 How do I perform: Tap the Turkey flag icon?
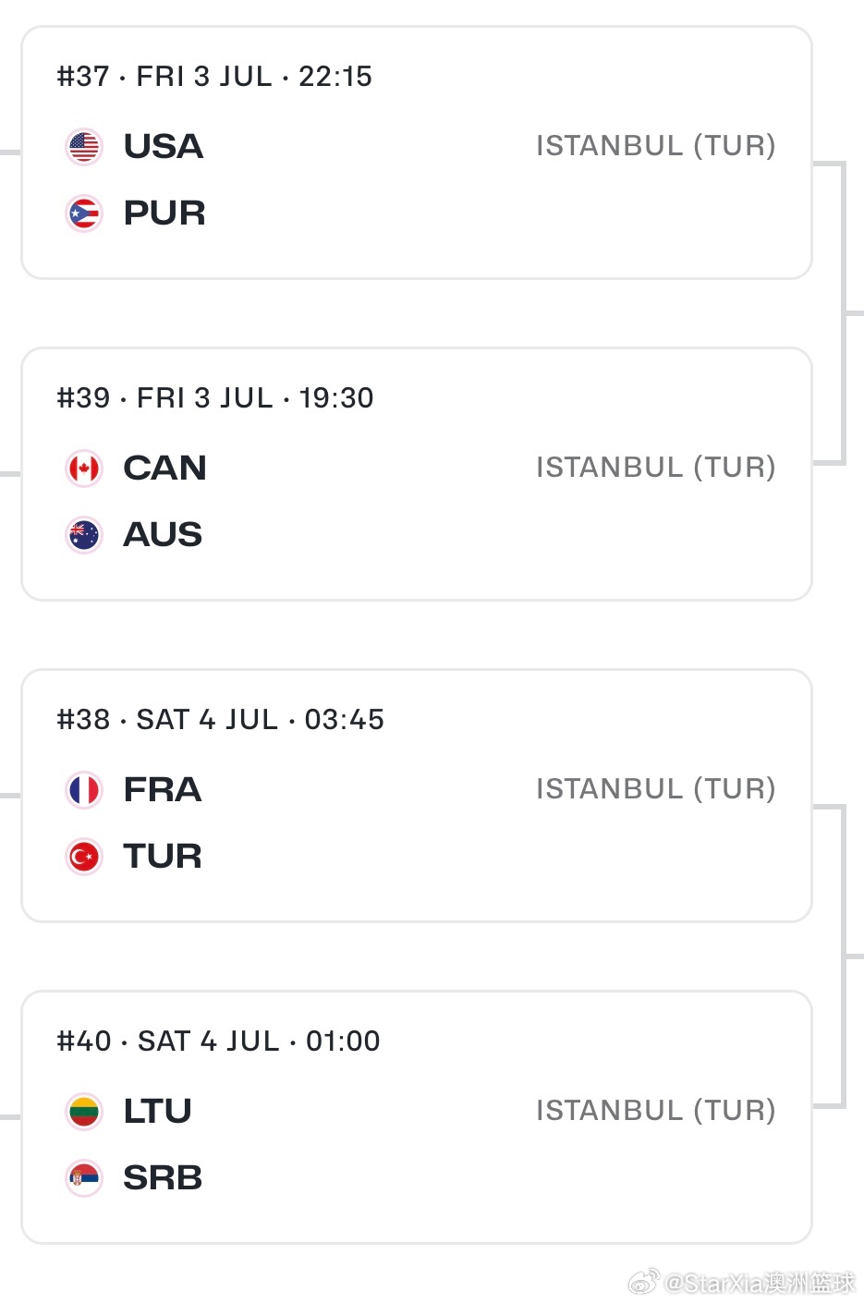coord(84,857)
